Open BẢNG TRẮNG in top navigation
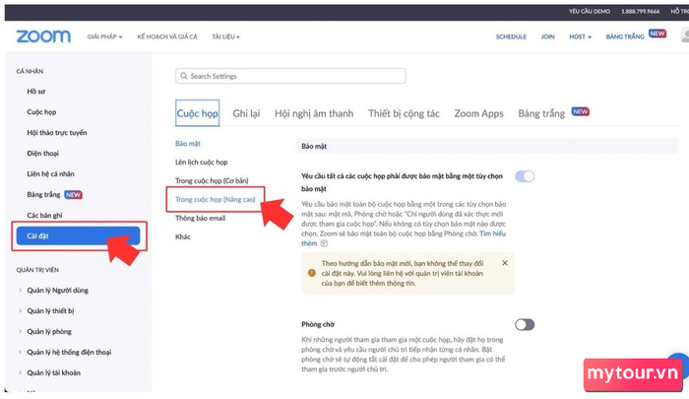This screenshot has height=399, width=689. click(625, 36)
